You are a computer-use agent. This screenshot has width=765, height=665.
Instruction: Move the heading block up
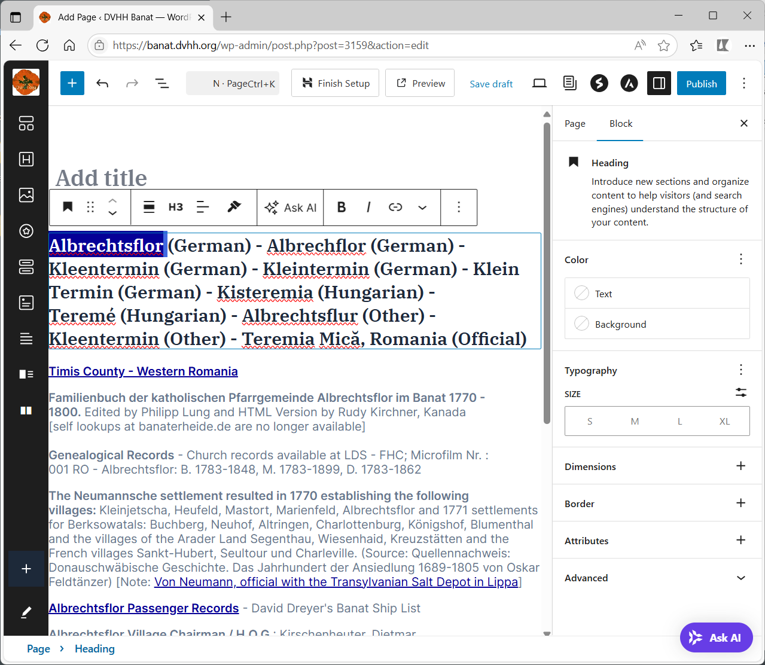pos(112,201)
